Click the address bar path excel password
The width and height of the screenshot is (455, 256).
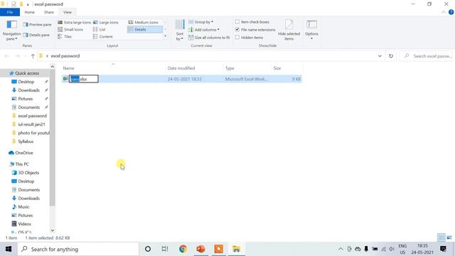[x=65, y=56]
